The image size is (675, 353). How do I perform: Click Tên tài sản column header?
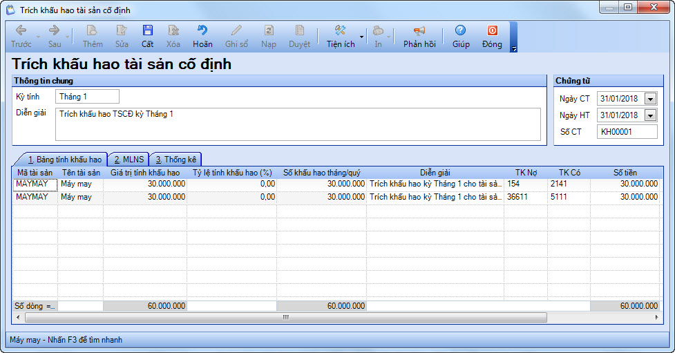(81, 173)
